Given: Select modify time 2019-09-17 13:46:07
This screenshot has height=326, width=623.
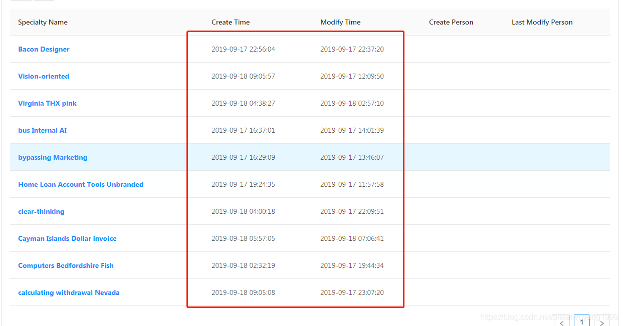Looking at the screenshot, I should coord(352,157).
